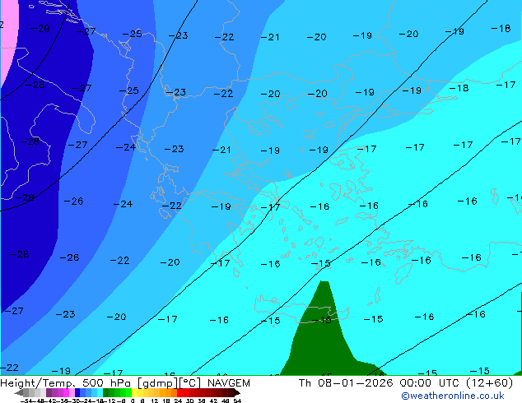
Task: Click the darkest green legend swatch
Action: click(x=106, y=392)
